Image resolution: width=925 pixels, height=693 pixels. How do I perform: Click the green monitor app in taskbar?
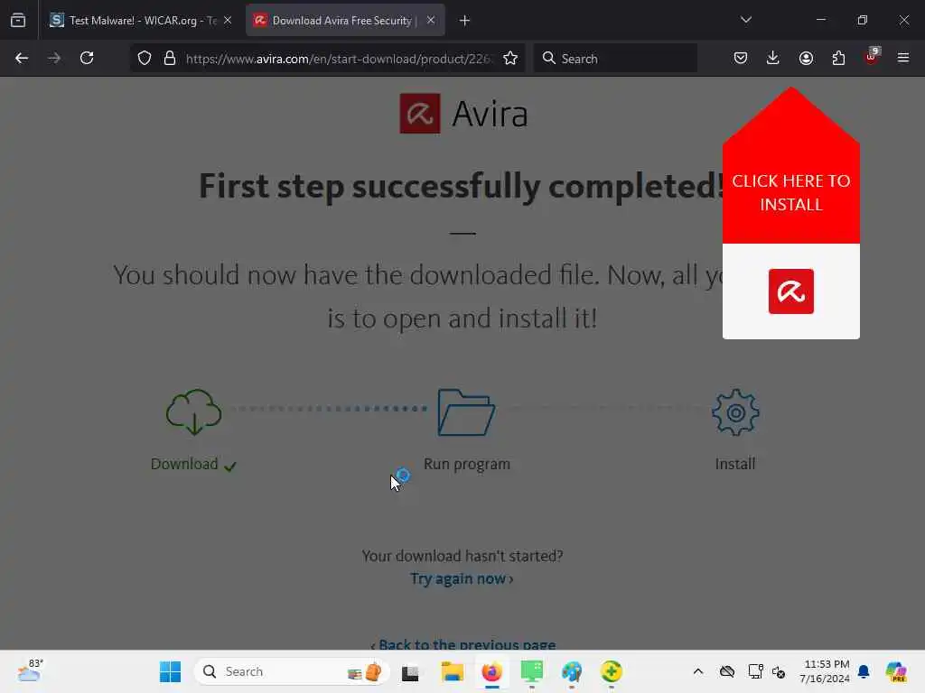[531, 671]
